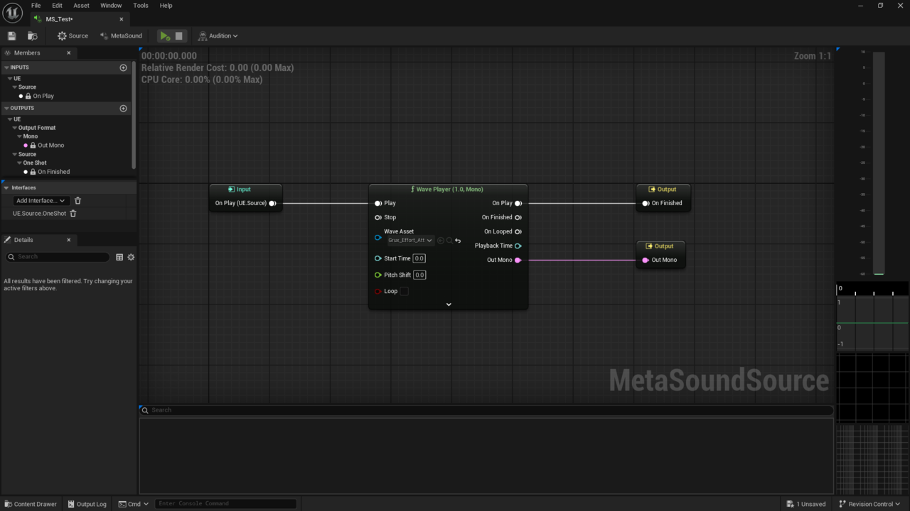Collapse the Output Format group
Image resolution: width=910 pixels, height=511 pixels.
coord(14,128)
